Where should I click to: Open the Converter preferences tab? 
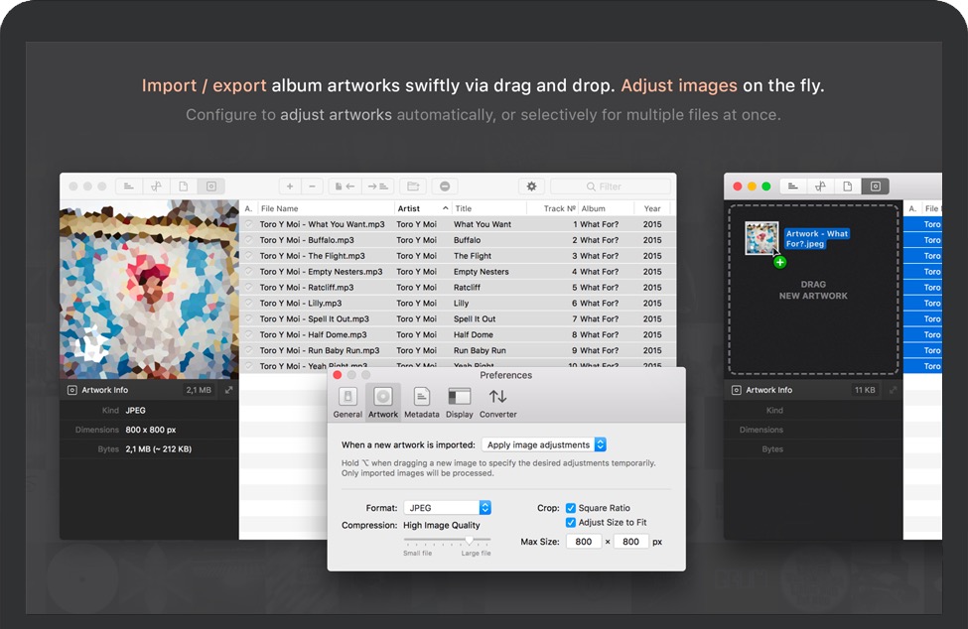point(497,402)
